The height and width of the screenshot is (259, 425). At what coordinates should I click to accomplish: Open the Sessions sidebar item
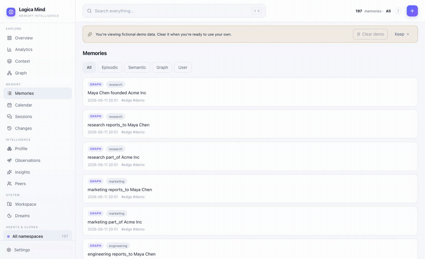point(38,116)
